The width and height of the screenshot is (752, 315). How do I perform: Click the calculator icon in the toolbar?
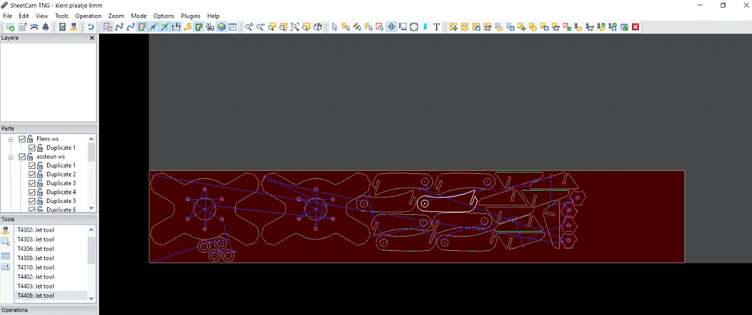click(62, 27)
